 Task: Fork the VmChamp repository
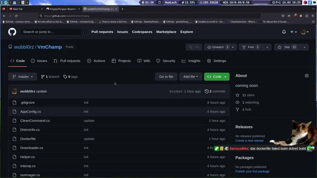pyautogui.click(x=251, y=47)
